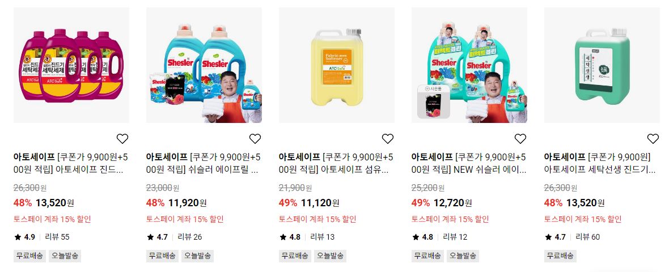Open NEW 쉬슬러 product title link

pos(469,164)
